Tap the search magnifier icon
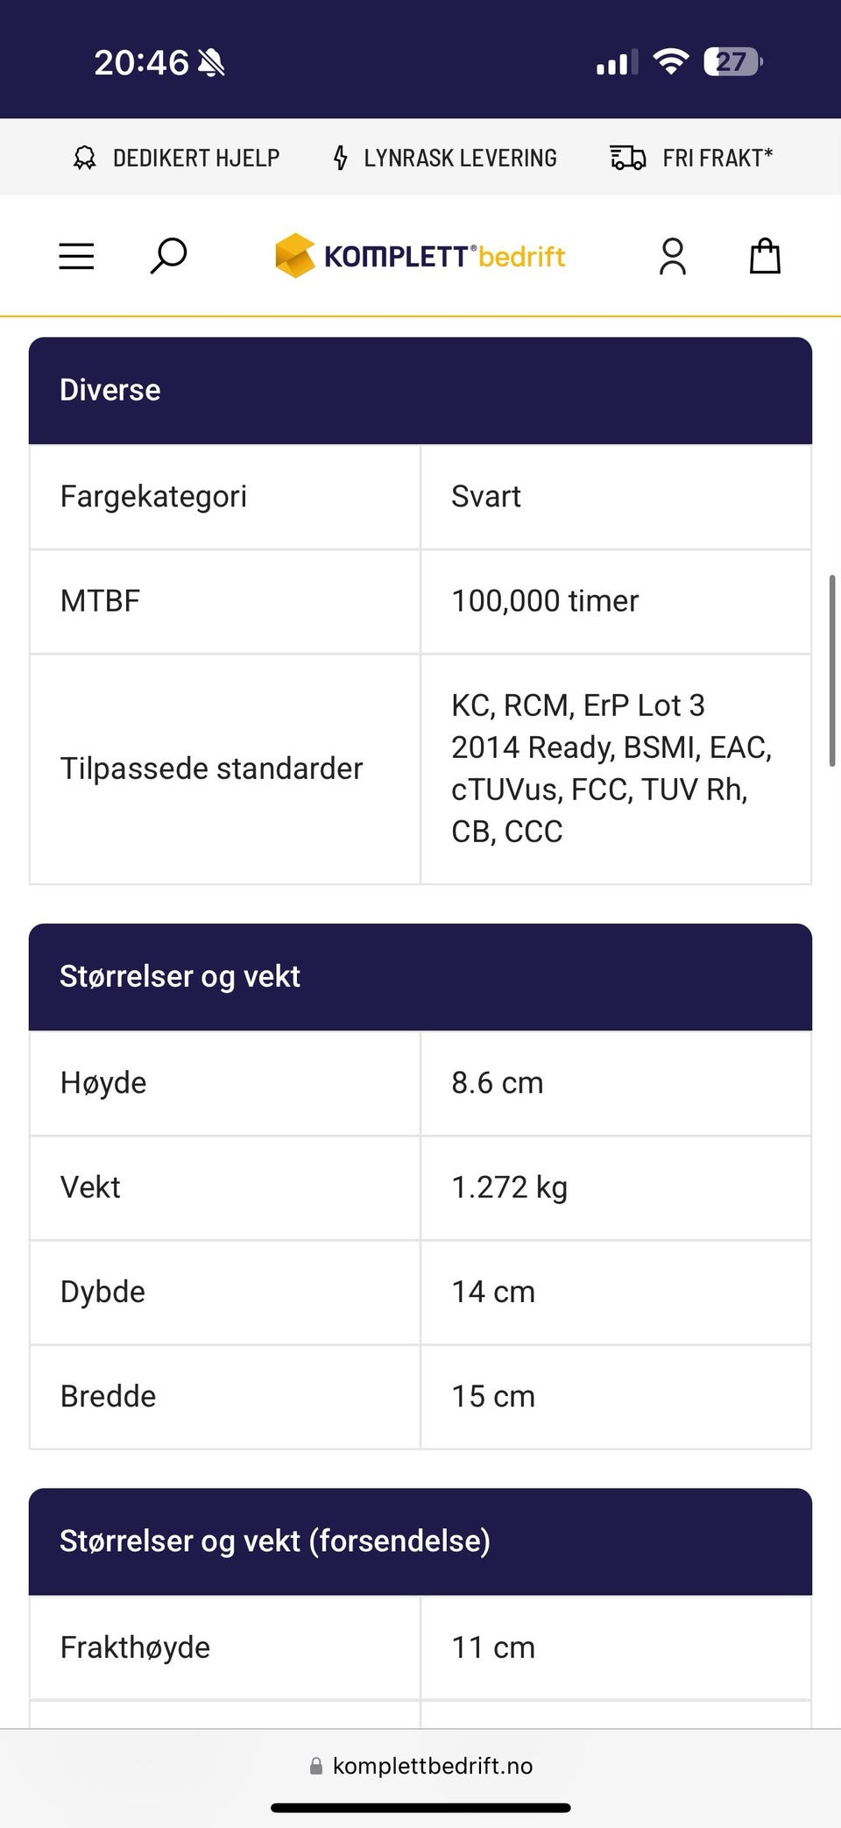The width and height of the screenshot is (841, 1828). tap(168, 256)
